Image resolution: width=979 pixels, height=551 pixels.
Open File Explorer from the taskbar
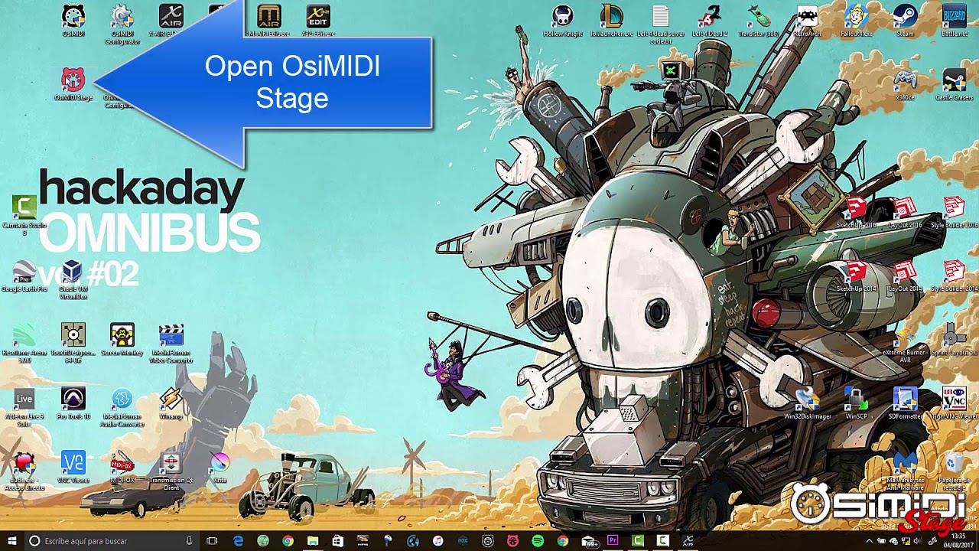pos(313,541)
